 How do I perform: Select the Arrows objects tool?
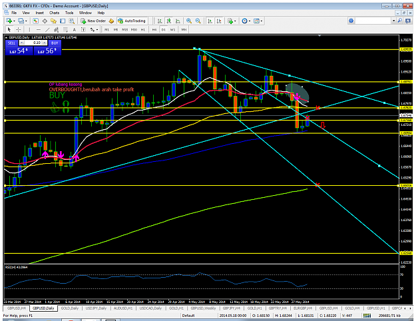click(x=93, y=29)
